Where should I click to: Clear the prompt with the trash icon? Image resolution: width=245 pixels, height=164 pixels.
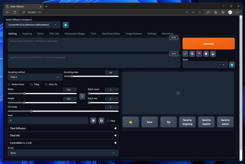click(192, 54)
